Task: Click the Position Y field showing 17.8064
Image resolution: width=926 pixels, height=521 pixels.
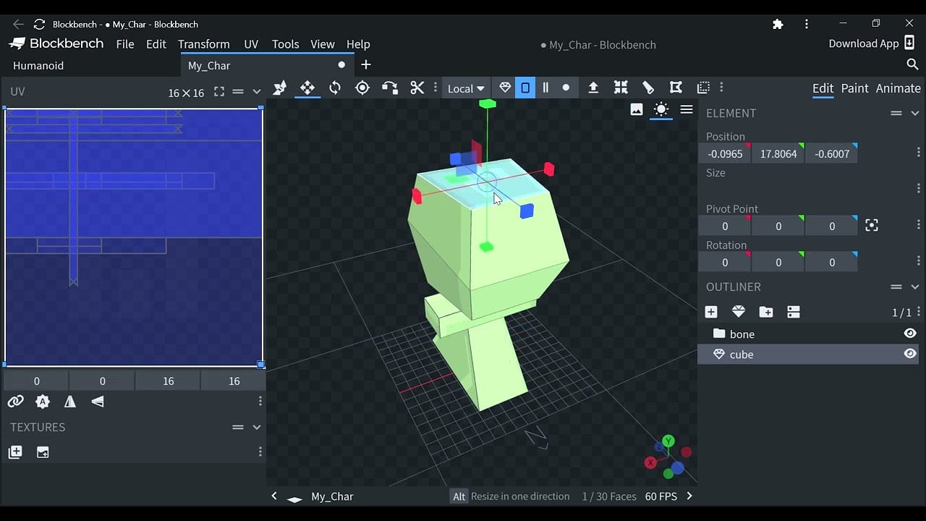Action: (x=778, y=154)
